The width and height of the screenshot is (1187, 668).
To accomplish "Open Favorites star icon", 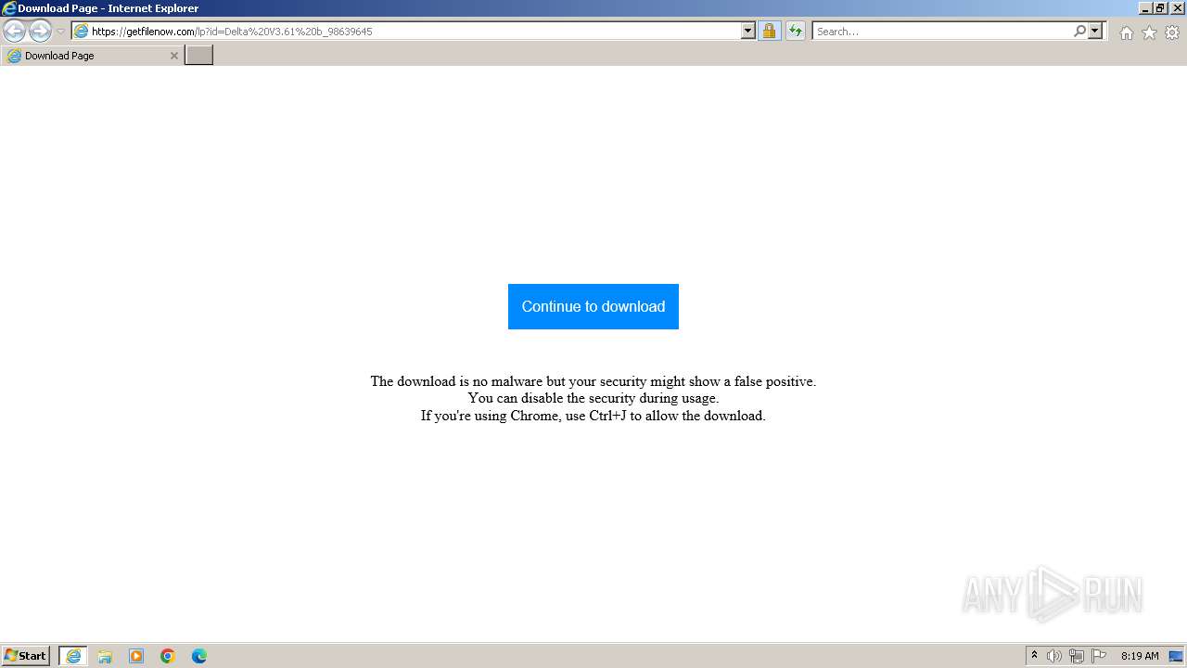I will [x=1149, y=32].
